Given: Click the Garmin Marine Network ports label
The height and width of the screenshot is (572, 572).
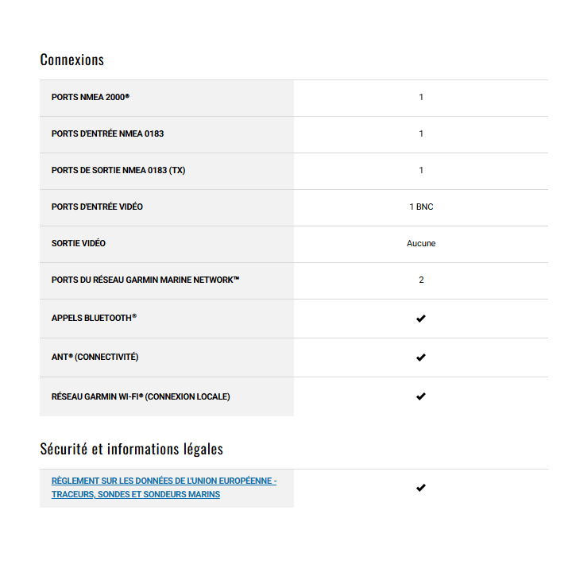Looking at the screenshot, I should coord(145,280).
